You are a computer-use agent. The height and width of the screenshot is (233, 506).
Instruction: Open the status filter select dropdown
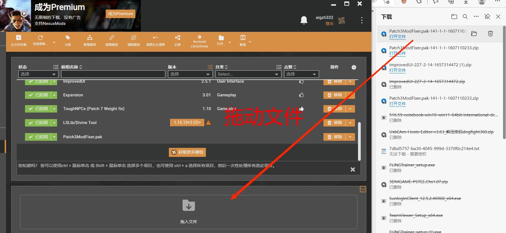coord(38,74)
